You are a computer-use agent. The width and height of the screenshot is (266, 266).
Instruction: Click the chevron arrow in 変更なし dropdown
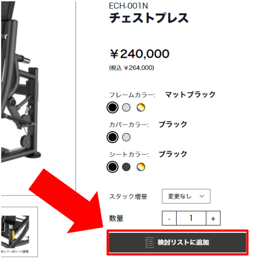tap(202, 196)
